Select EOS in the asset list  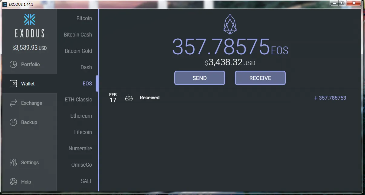tap(87, 84)
